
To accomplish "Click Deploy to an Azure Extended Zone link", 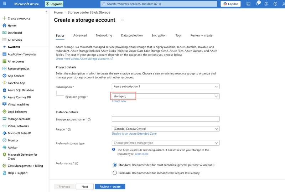I will (134, 134).
